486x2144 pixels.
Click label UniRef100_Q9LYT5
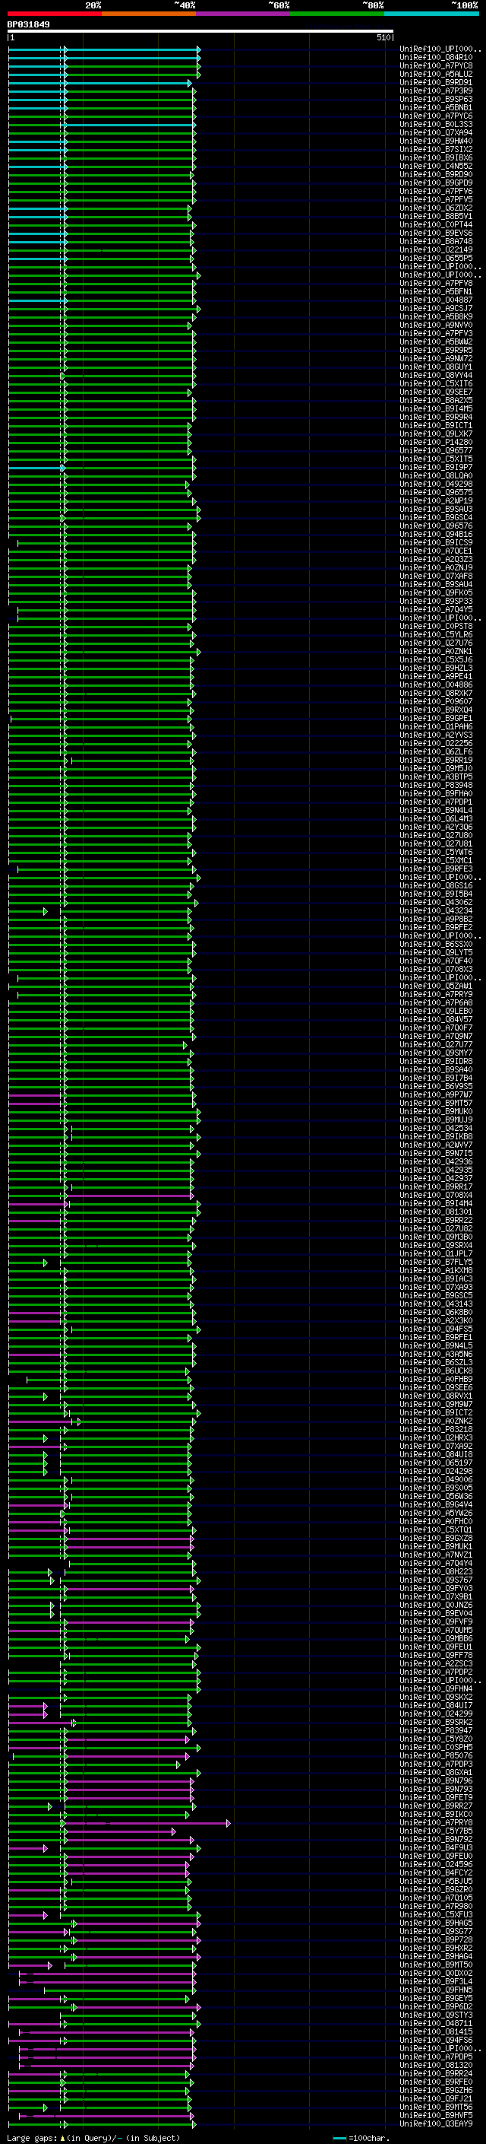tap(436, 953)
